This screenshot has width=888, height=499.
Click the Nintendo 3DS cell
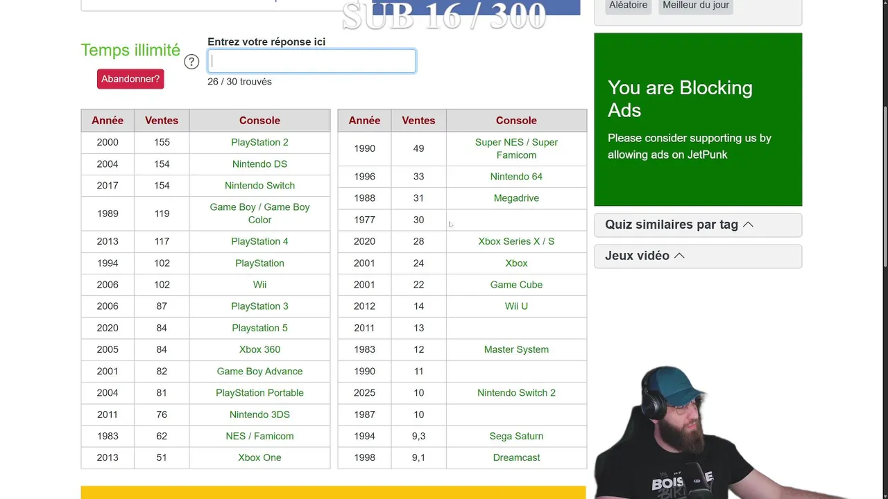[259, 414]
